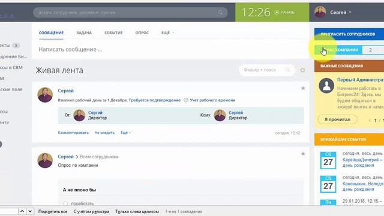The width and height of the screenshot is (384, 216).
Task: Click the От sender avatar
Action: click(x=79, y=115)
